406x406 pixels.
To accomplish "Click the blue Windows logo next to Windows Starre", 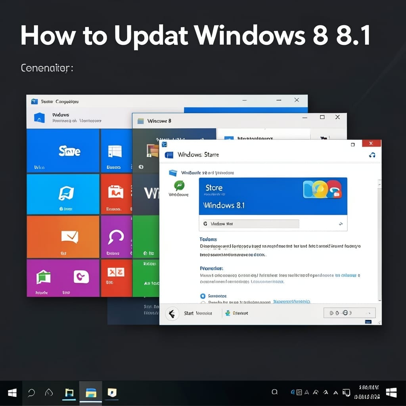I will pyautogui.click(x=169, y=155).
